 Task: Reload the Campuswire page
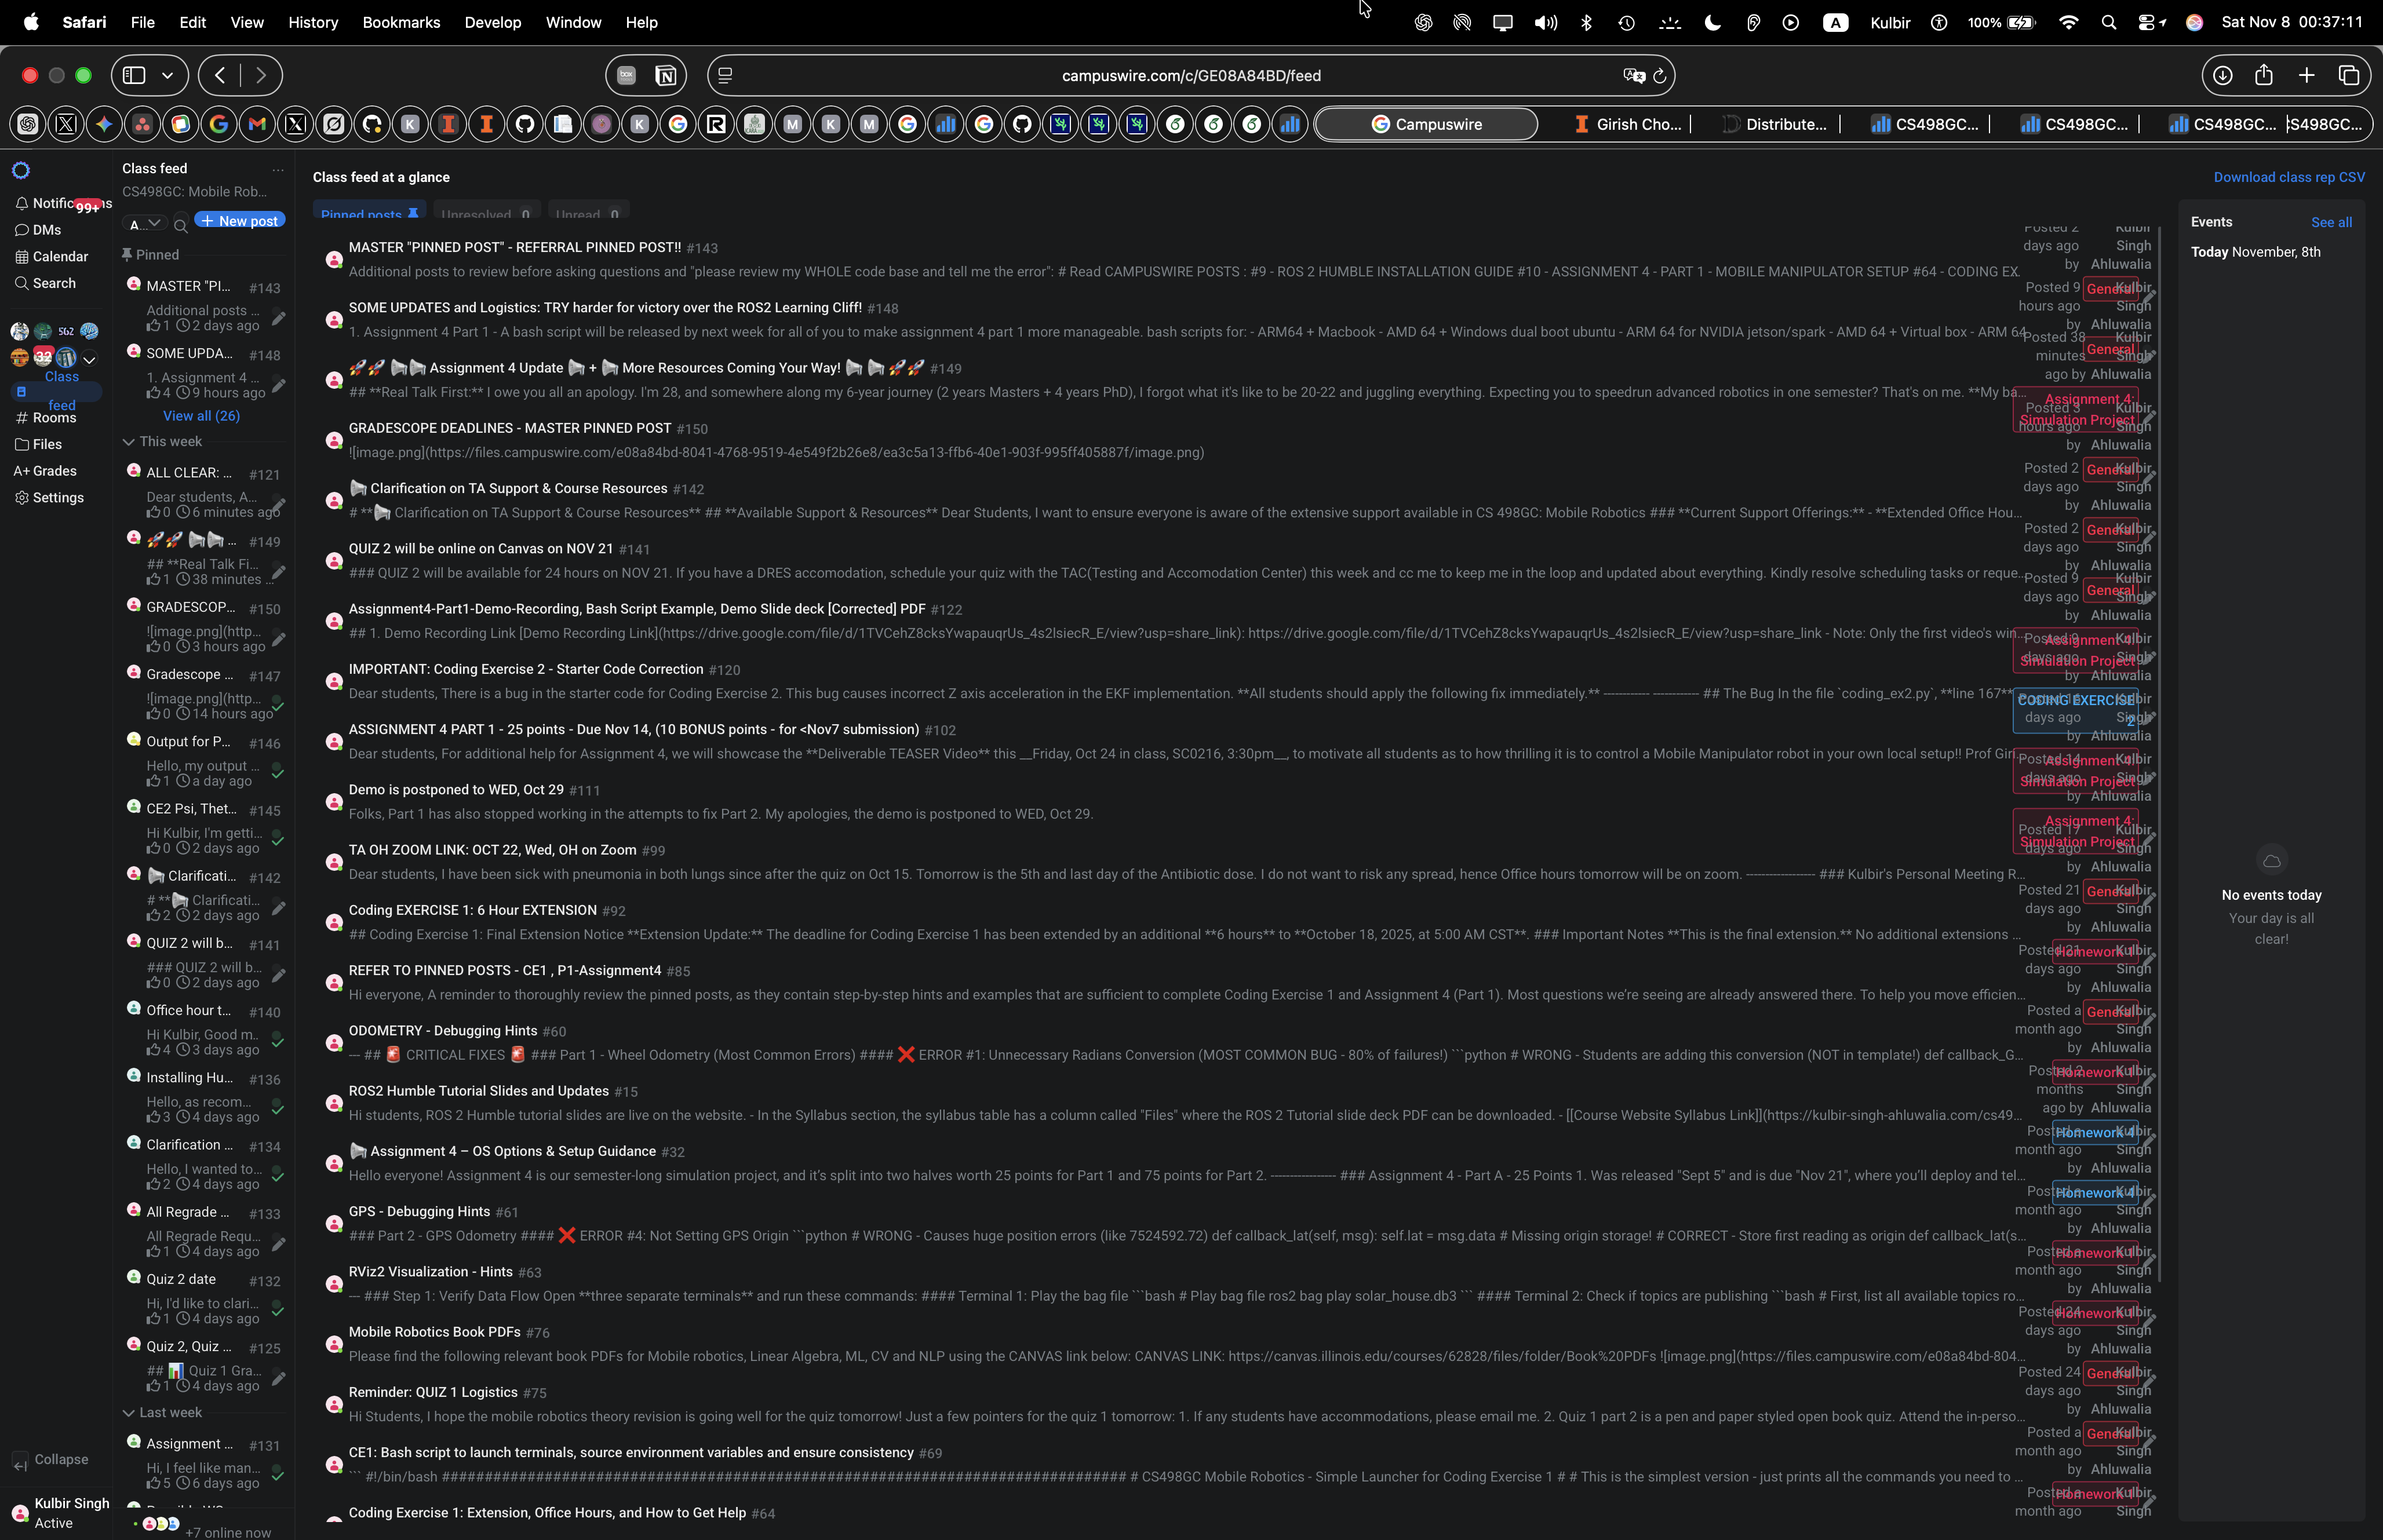click(1660, 75)
